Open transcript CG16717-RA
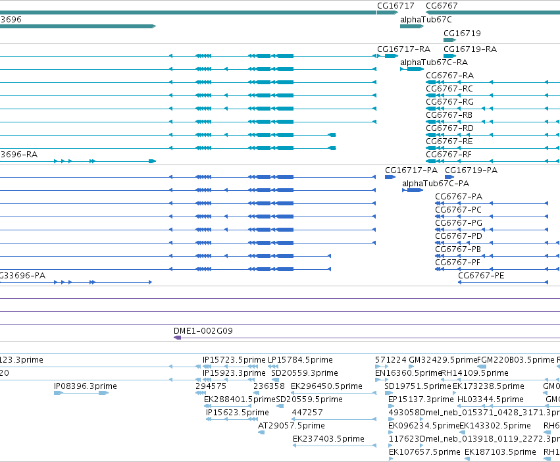Viewport: 560px width, 462px height. click(x=403, y=49)
